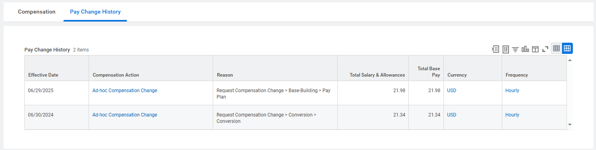Select the blue expanded grid view toggle

point(567,48)
